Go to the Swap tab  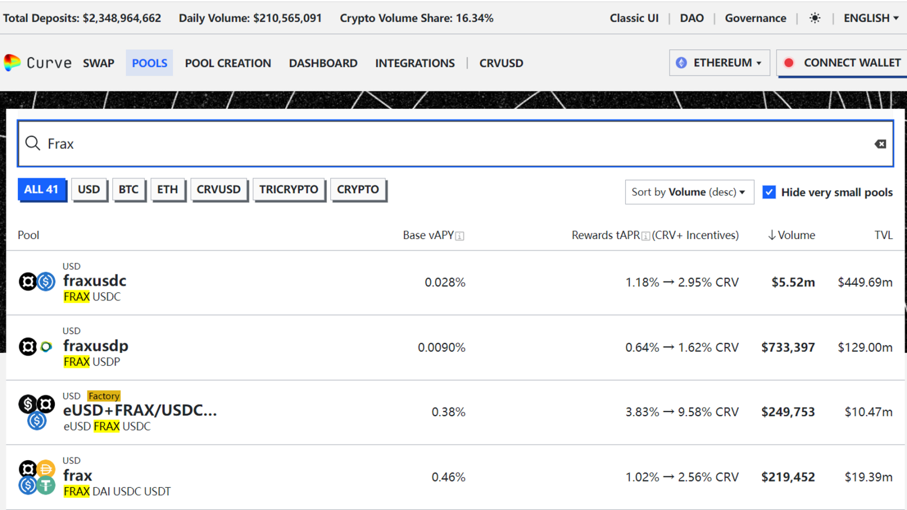99,63
